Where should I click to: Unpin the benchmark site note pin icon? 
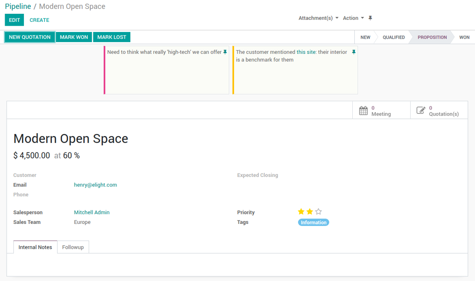354,52
